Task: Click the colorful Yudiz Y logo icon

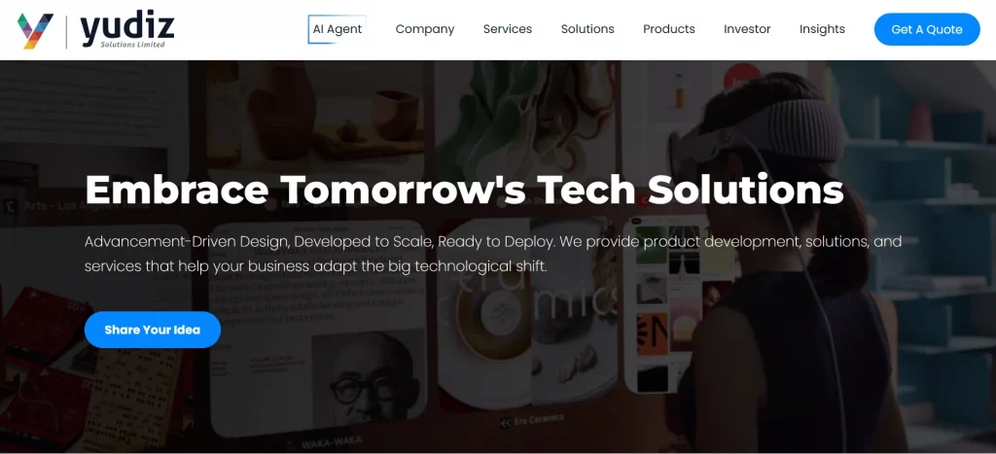Action: coord(35,30)
